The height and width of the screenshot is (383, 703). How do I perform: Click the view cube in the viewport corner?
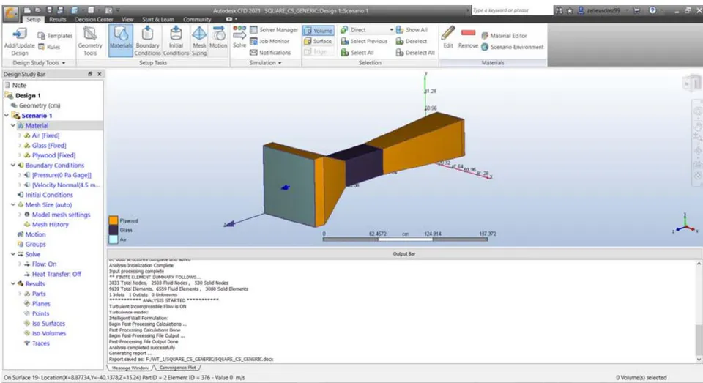(x=693, y=83)
